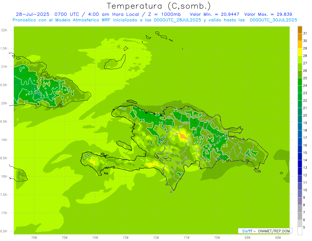
Task: Pick the legend swatch between 29 and 30
Action: click(300, 44)
